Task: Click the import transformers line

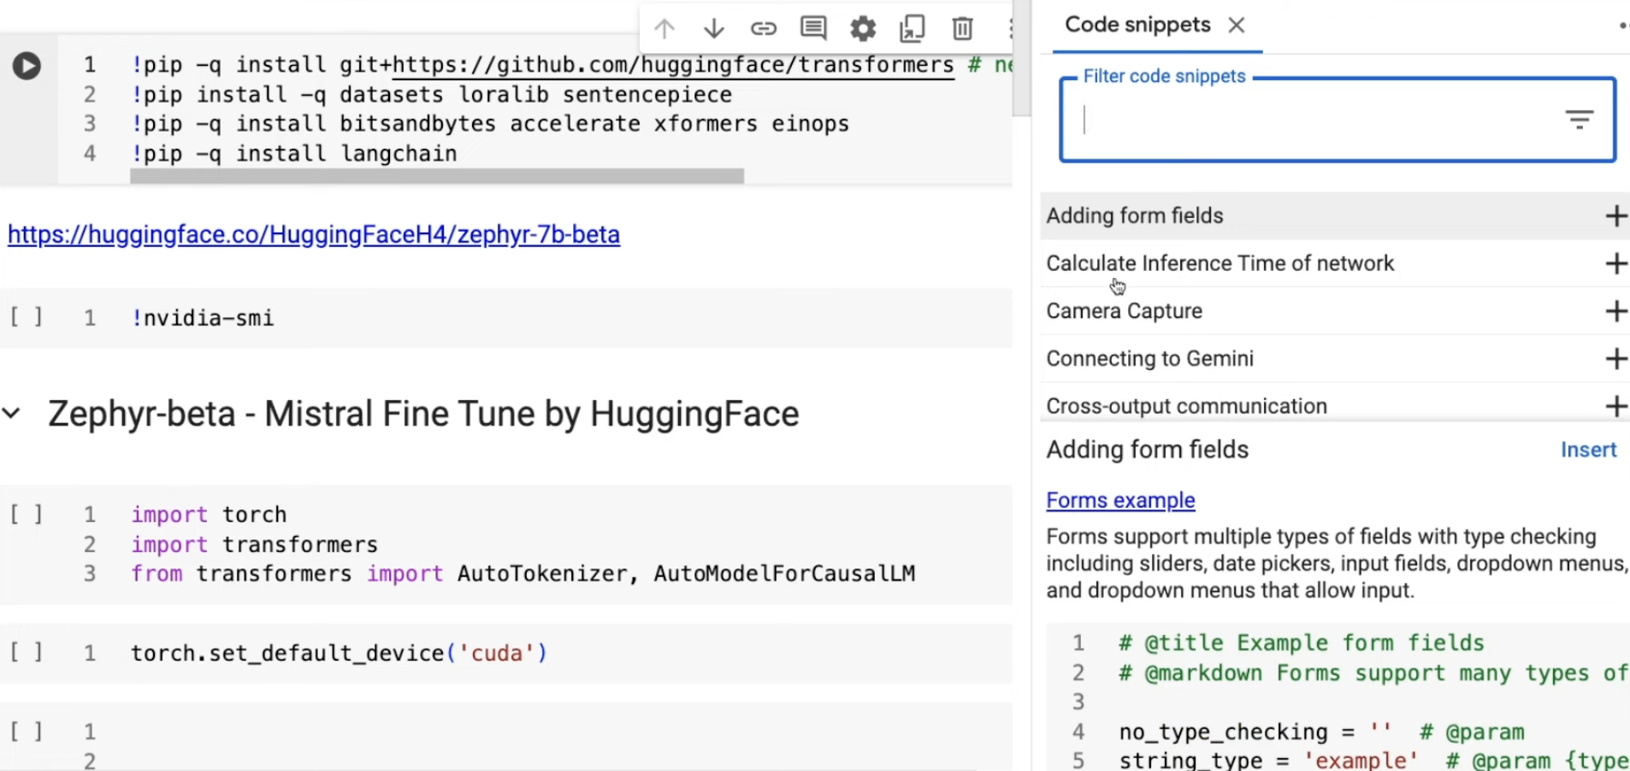Action: [254, 544]
